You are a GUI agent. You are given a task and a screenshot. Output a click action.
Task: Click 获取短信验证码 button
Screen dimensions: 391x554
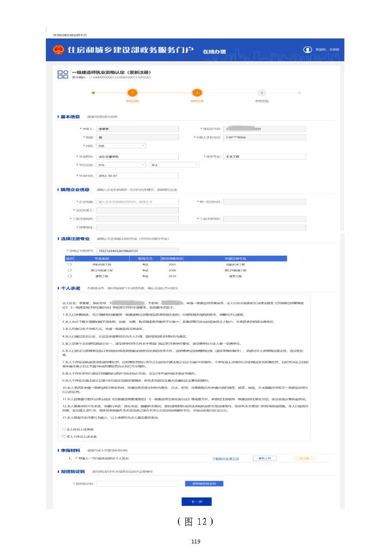click(204, 483)
